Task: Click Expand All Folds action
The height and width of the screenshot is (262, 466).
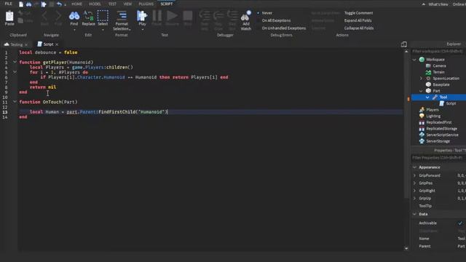Action: point(358,20)
